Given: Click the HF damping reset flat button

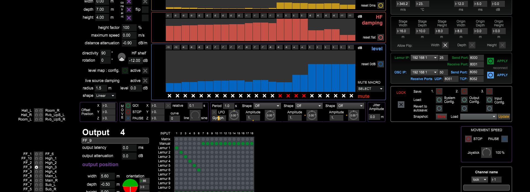Looking at the screenshot, I should coord(380,37).
